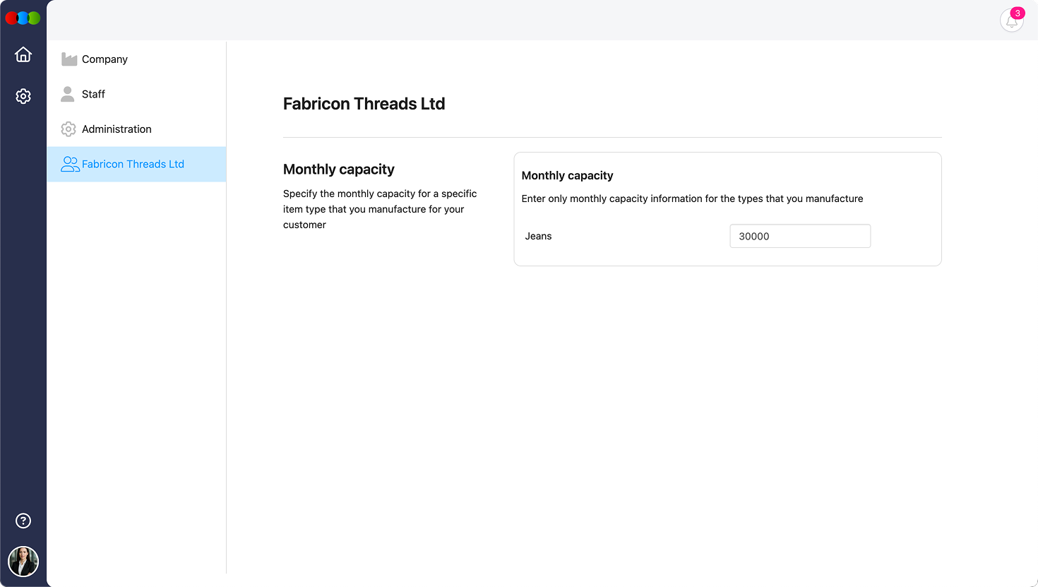Switch to the Administration section
The height and width of the screenshot is (587, 1038).
pyautogui.click(x=117, y=129)
